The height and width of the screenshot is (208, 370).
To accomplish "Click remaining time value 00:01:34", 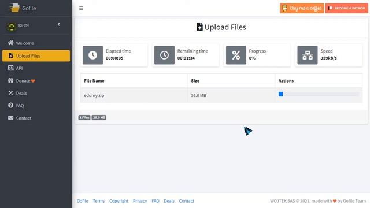I will [186, 58].
